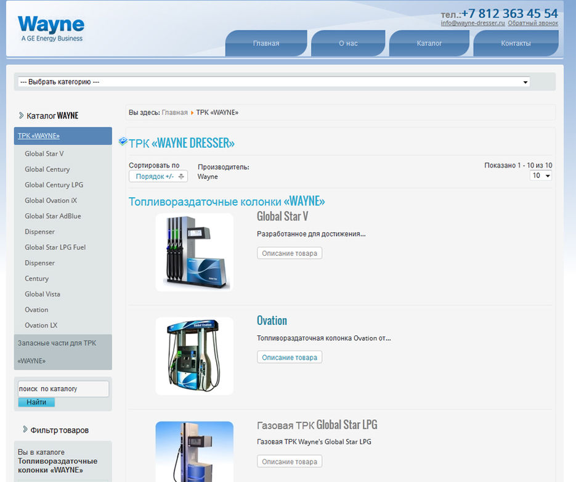Click Описание товара for Global Star V
Viewport: 576px width, 482px height.
(x=290, y=253)
